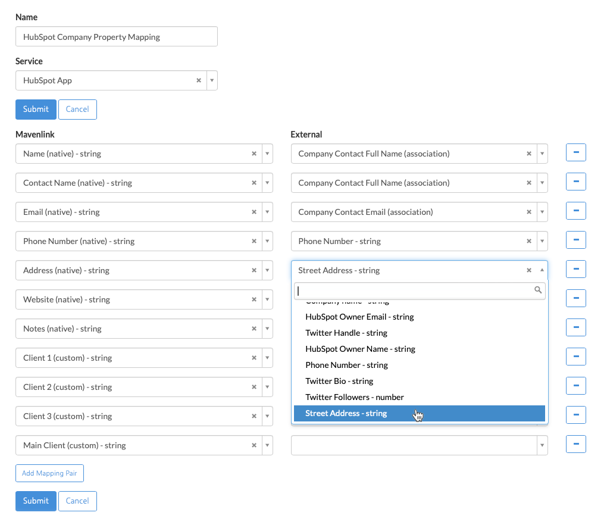Click the top Cancel button
The image size is (607, 528).
click(77, 109)
